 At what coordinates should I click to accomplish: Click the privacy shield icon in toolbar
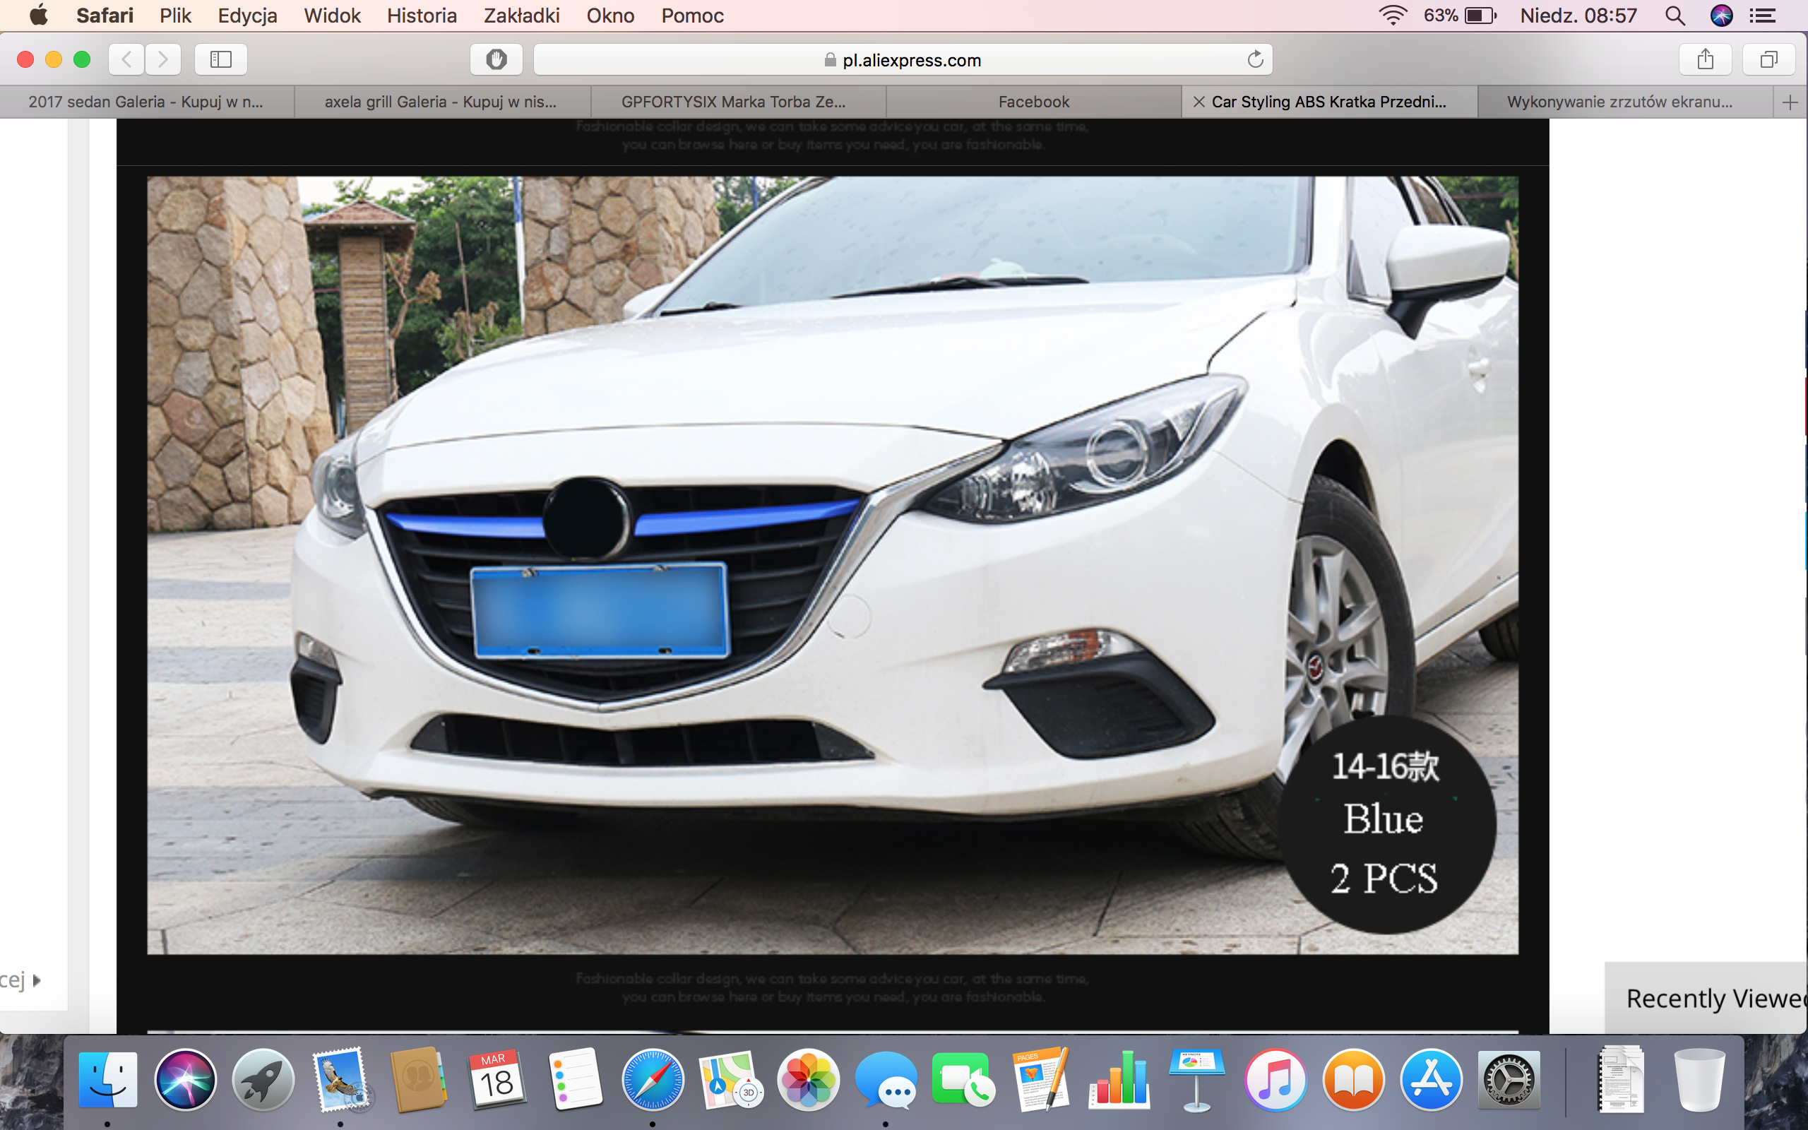tap(496, 59)
